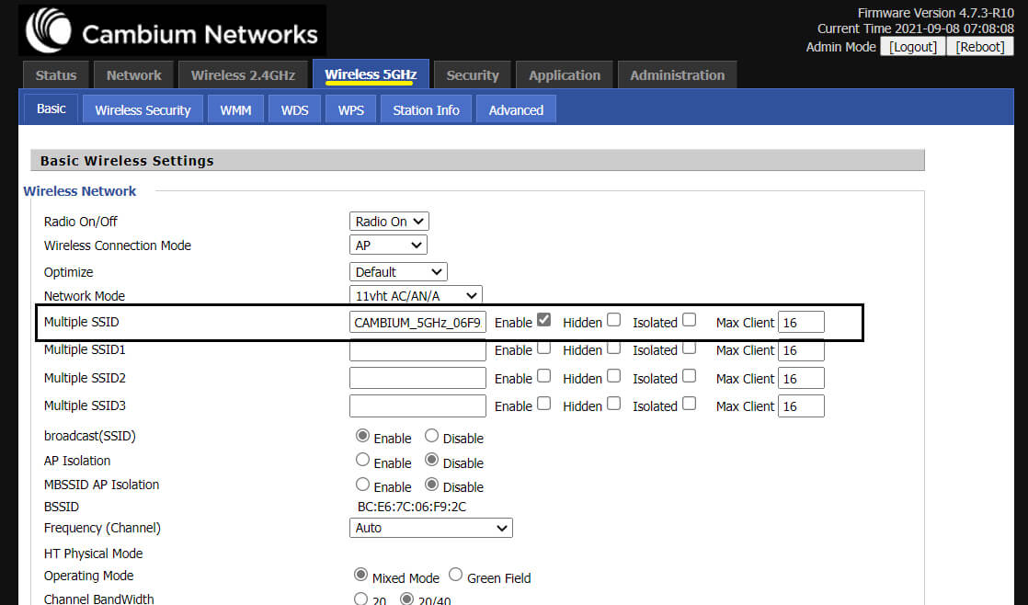Go to Wireless Security sub-tab

(143, 110)
